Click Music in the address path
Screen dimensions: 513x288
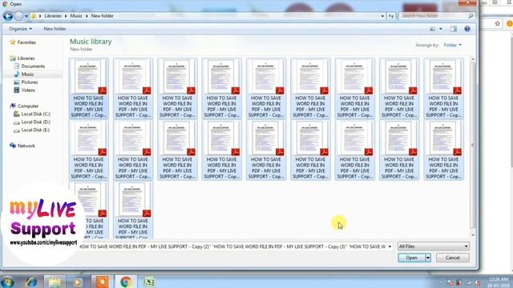point(76,16)
